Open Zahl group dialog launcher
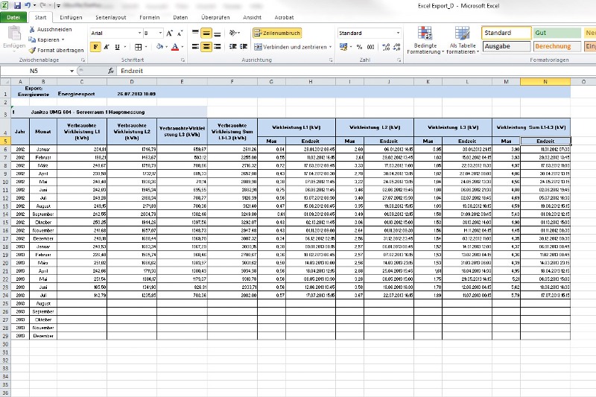This screenshot has width=596, height=397. (x=399, y=60)
